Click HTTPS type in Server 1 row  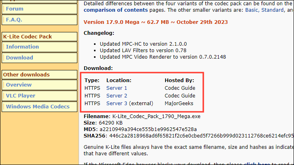click(x=92, y=88)
